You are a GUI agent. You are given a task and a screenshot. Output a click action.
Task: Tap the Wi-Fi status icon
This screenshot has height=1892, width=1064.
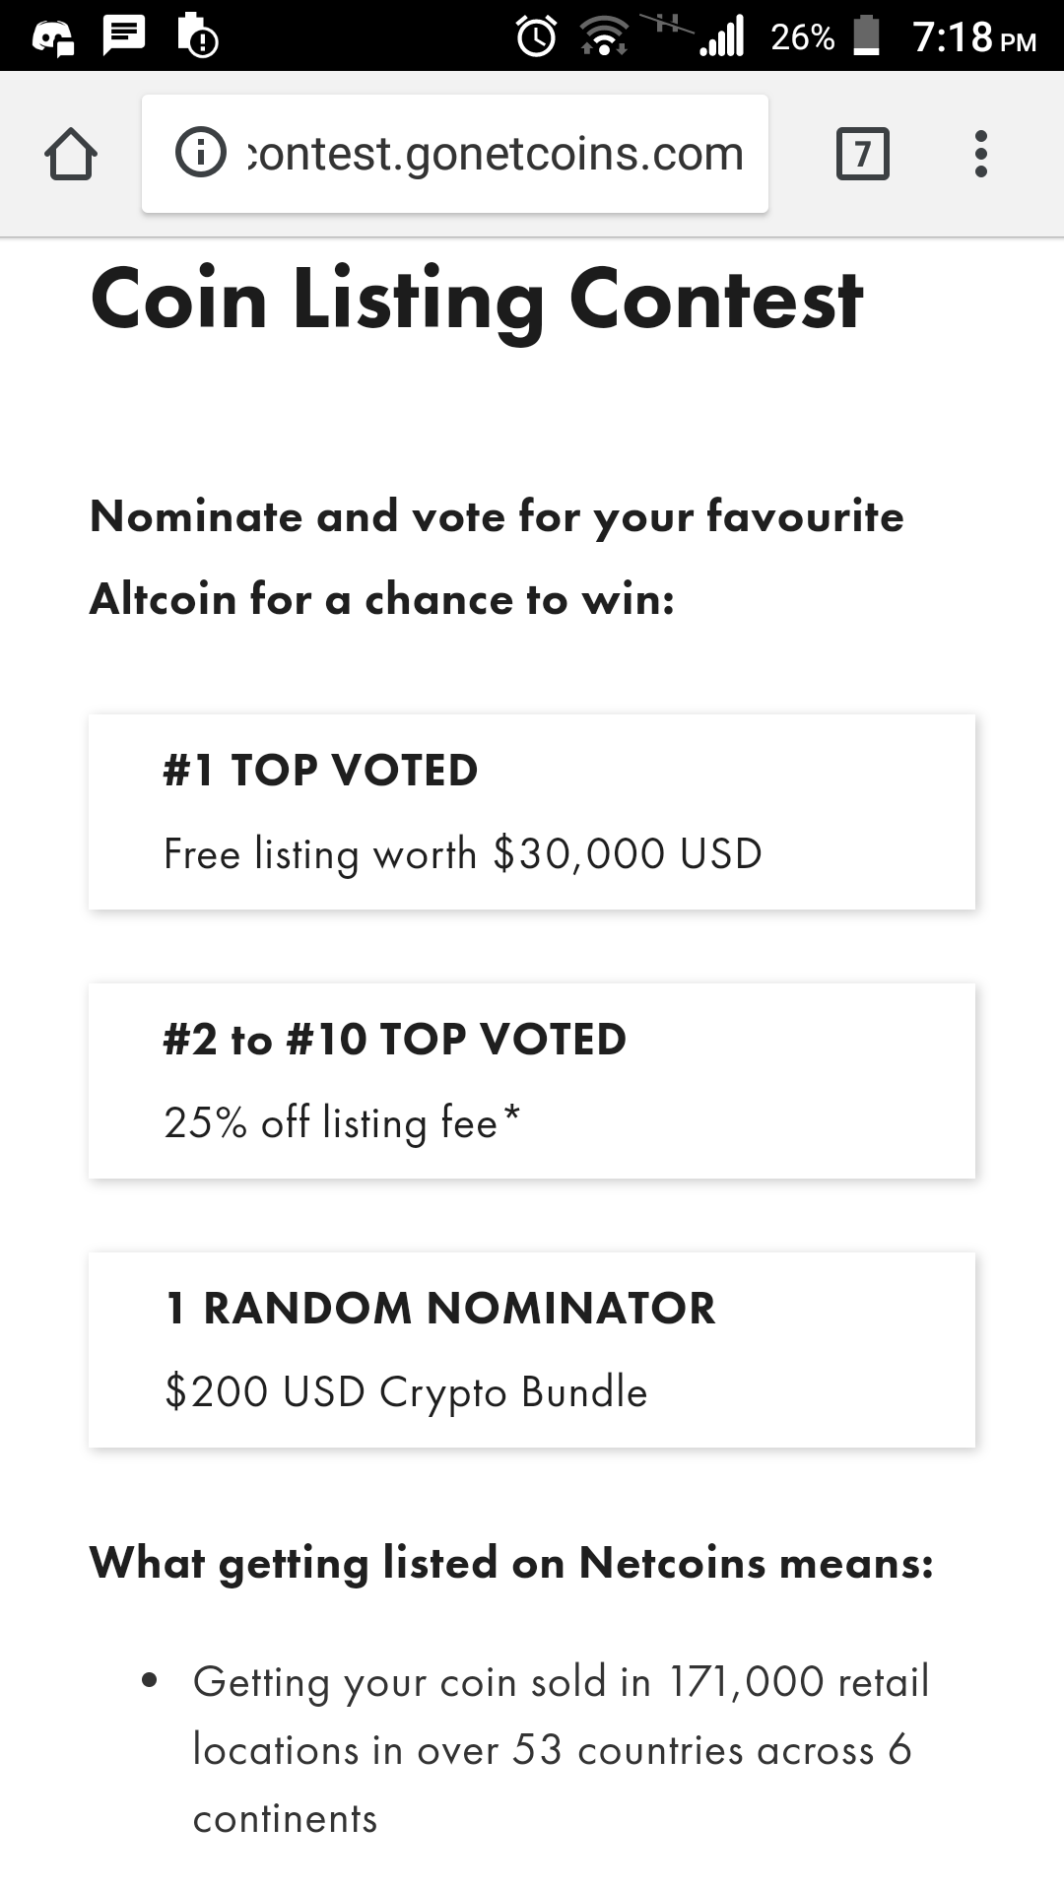(604, 37)
